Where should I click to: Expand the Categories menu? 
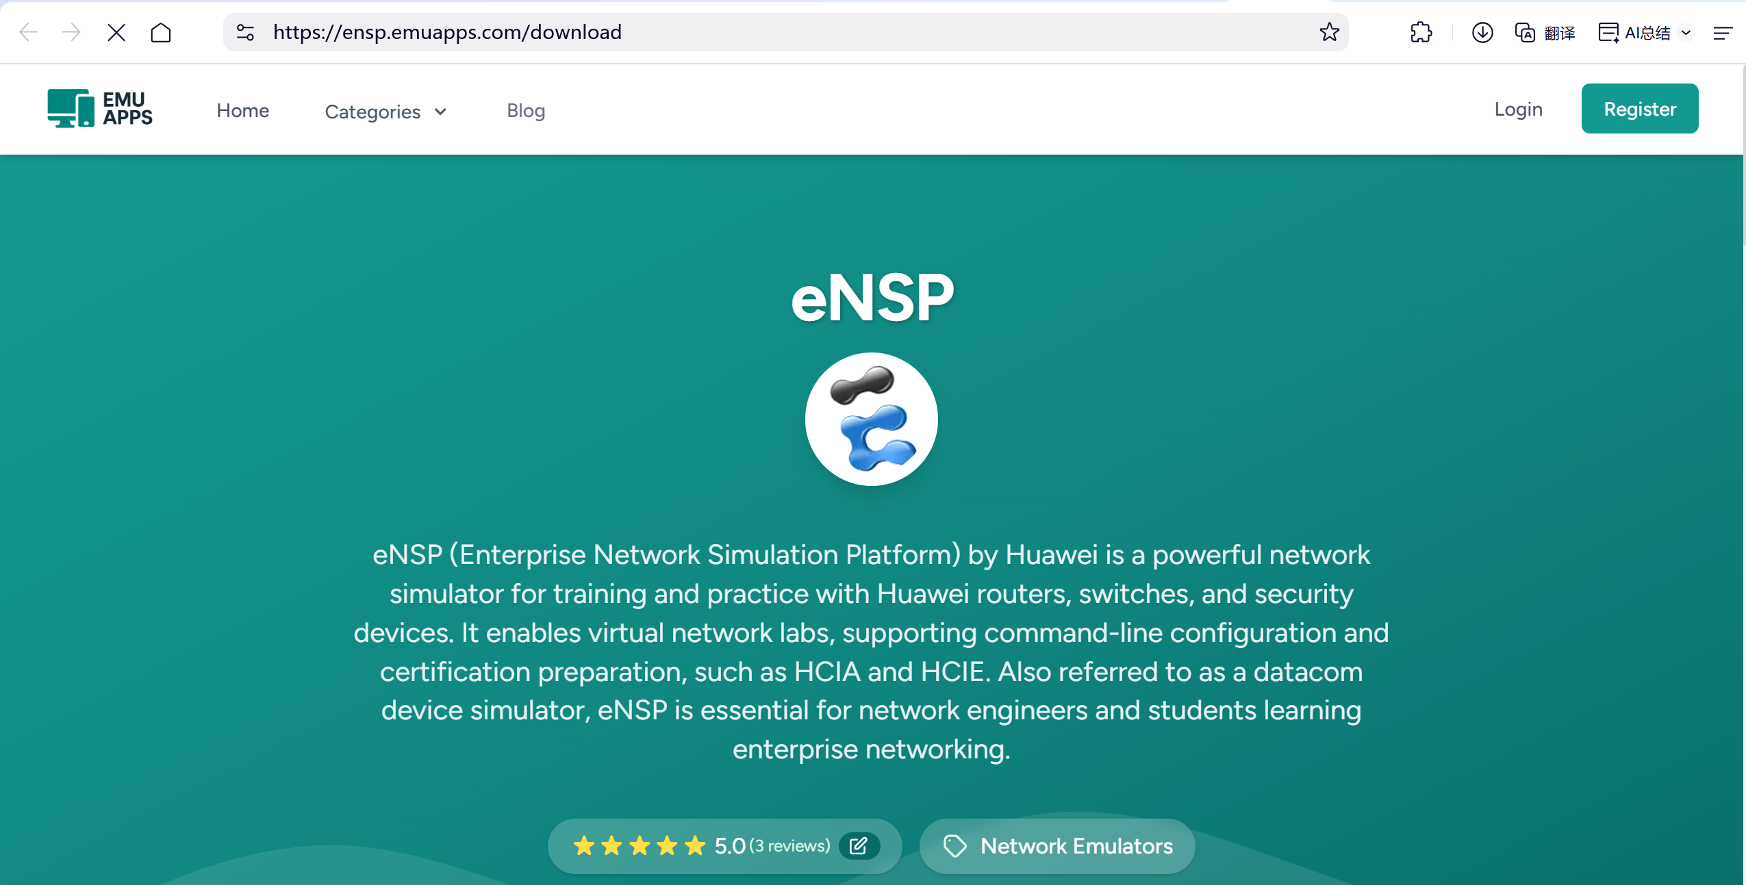pos(386,111)
